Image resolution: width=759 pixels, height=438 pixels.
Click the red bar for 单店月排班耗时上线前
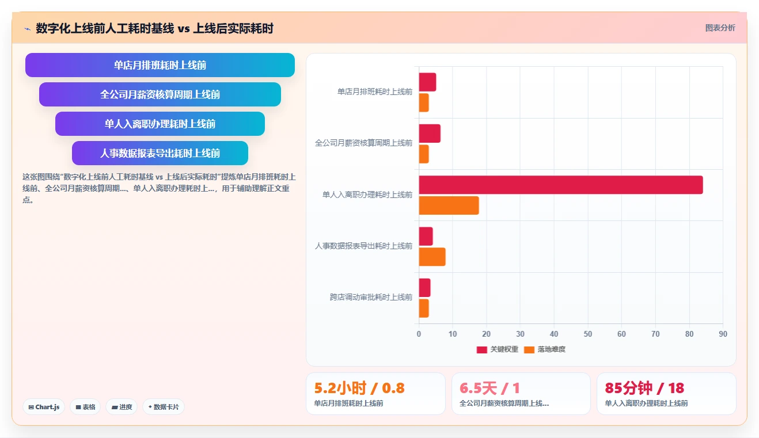[x=427, y=82]
